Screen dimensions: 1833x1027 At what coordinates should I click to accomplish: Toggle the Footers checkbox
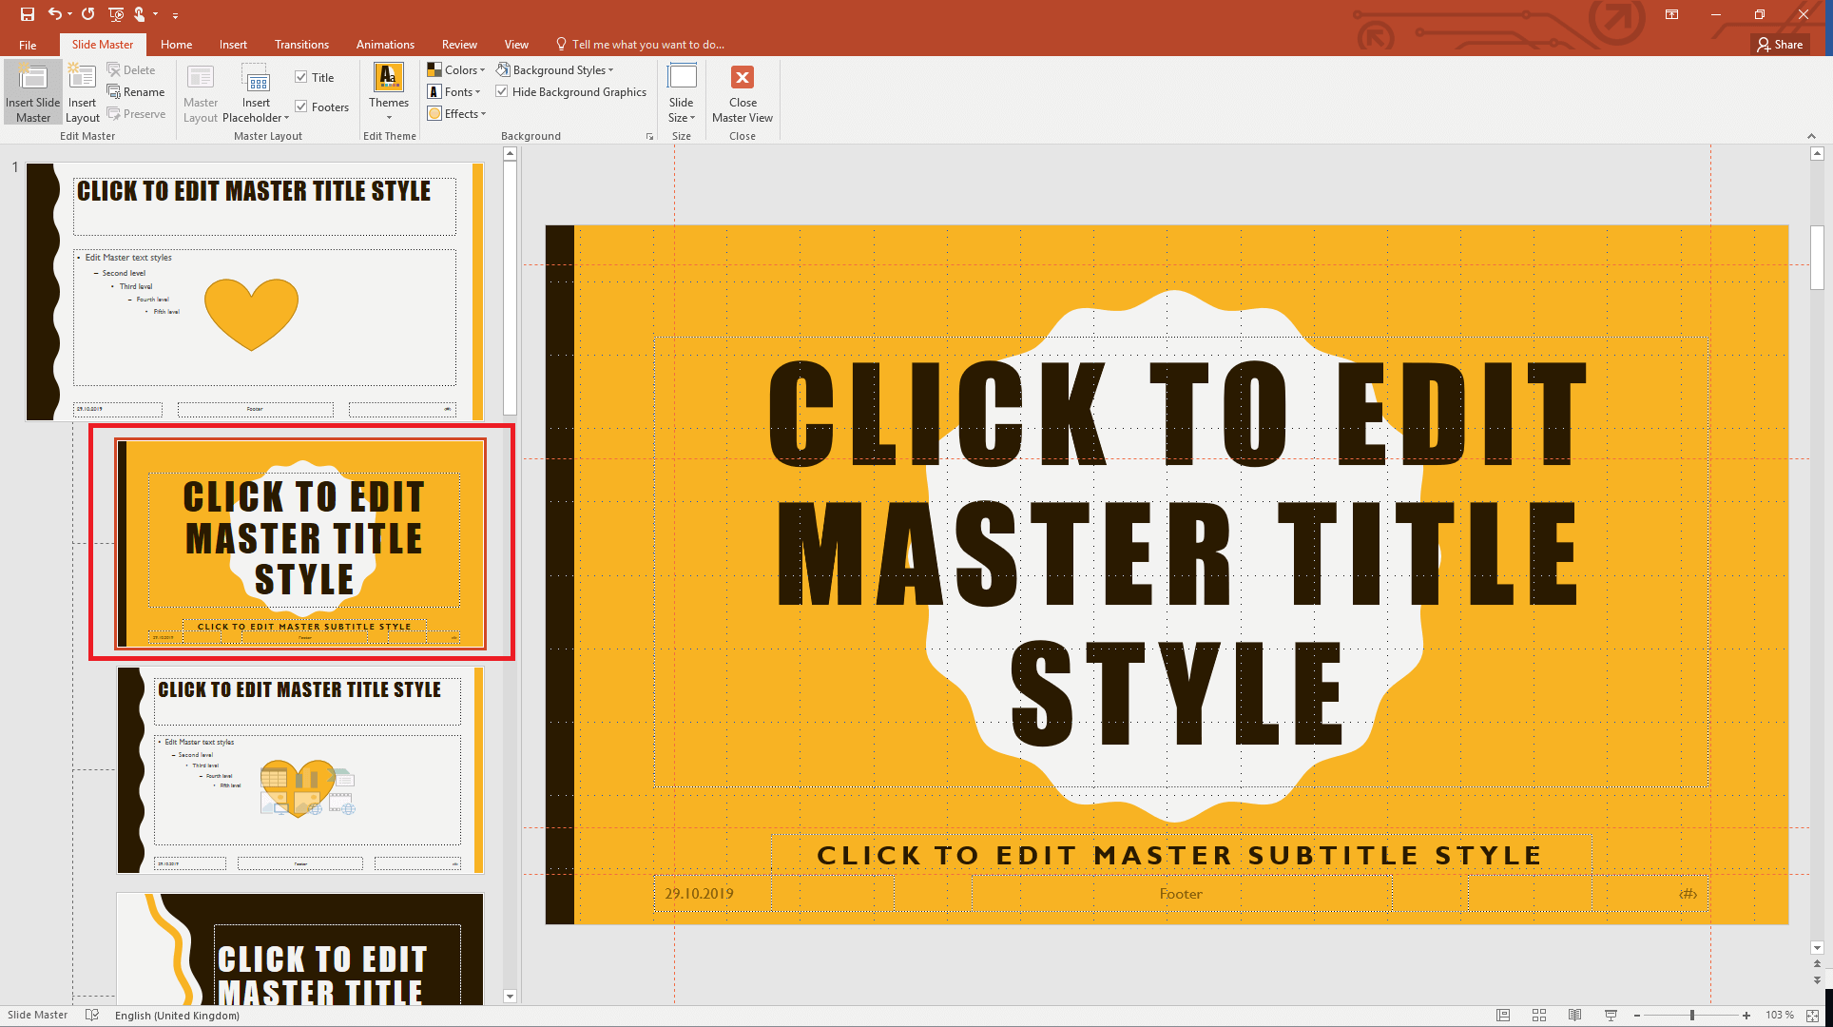[x=301, y=107]
